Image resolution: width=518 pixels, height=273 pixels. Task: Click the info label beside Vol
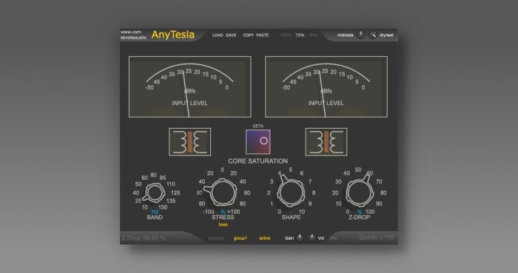[333, 238]
